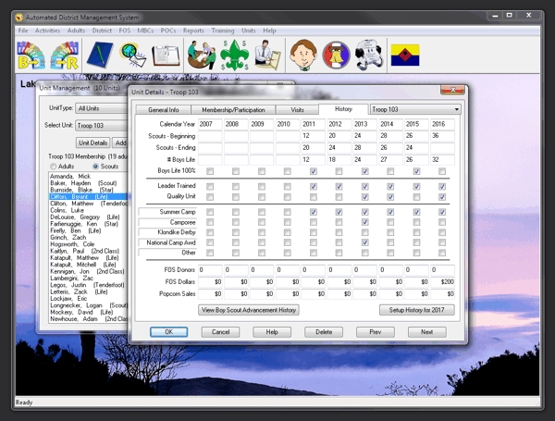
Task: Open the Help menu
Action: click(269, 31)
